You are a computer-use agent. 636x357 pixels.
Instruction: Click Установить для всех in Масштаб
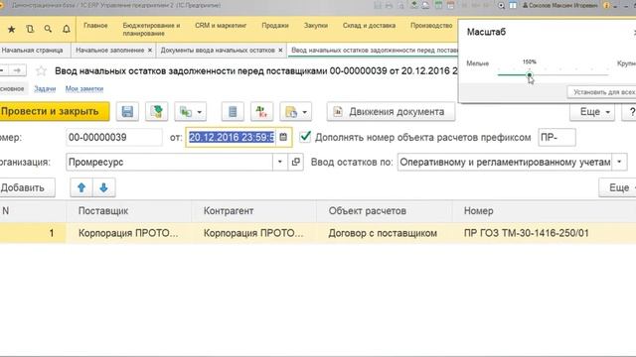pos(602,92)
